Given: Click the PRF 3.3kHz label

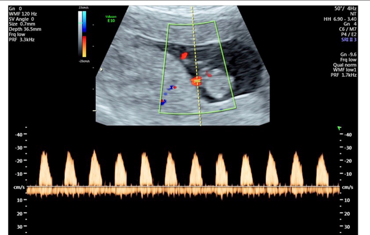Looking at the screenshot, I should tap(22, 39).
